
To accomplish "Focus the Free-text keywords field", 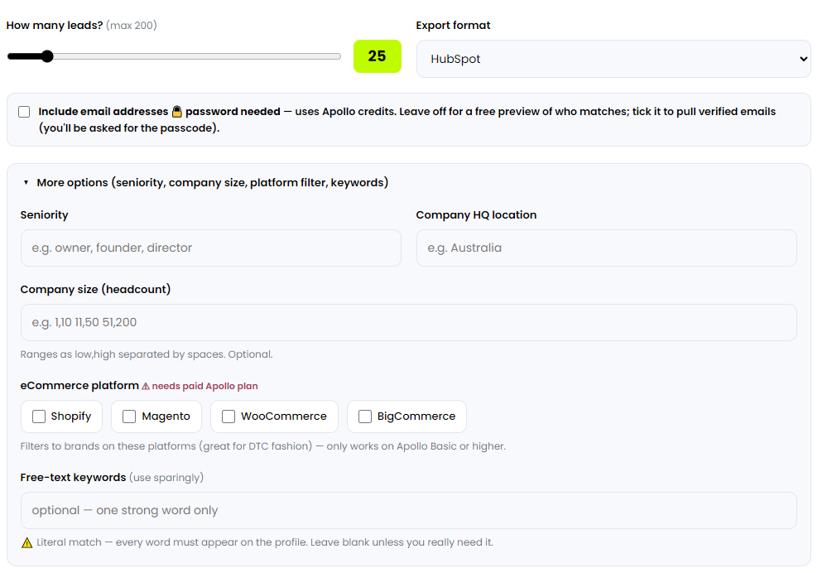I will point(409,510).
